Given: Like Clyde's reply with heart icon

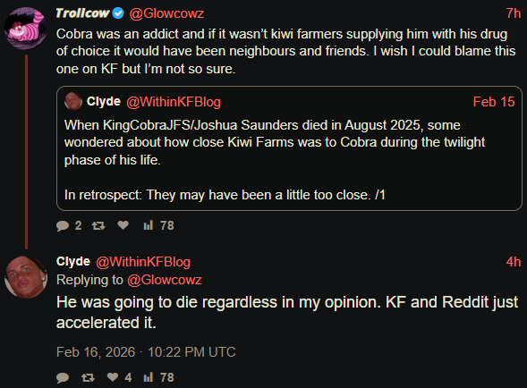Looking at the screenshot, I should pos(113,377).
